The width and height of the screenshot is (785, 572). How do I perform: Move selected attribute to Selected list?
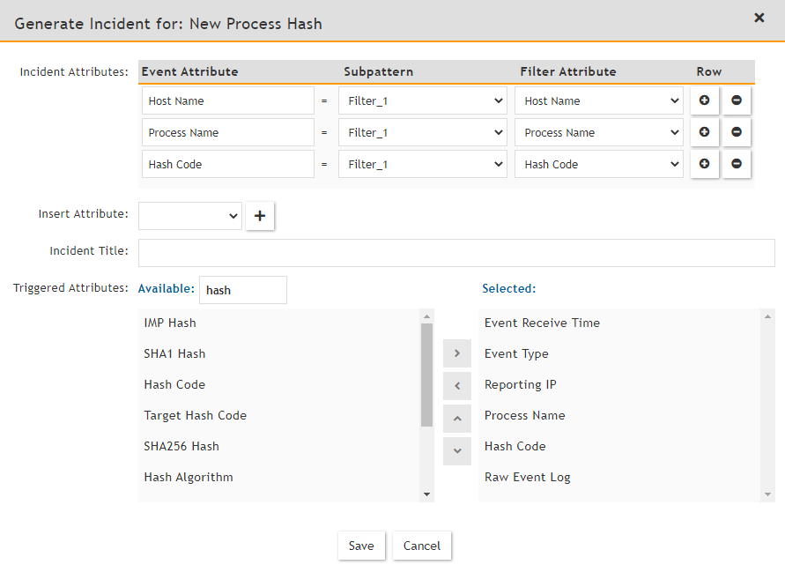[x=456, y=353]
